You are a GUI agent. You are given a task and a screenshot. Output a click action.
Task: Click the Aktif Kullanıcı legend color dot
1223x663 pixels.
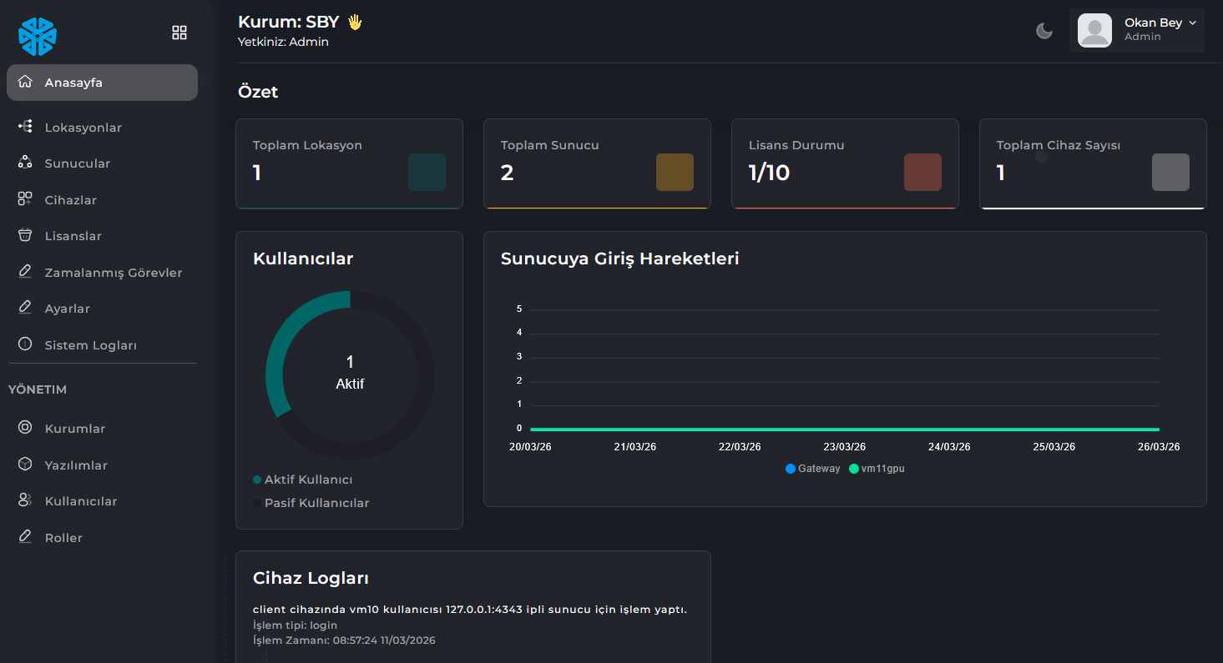(257, 480)
